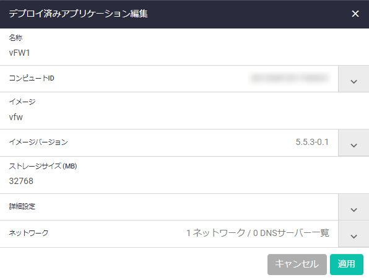The image size is (369, 280).
Task: Close the デプロイ済みアプリケーション編集 dialog
Action: [x=355, y=14]
